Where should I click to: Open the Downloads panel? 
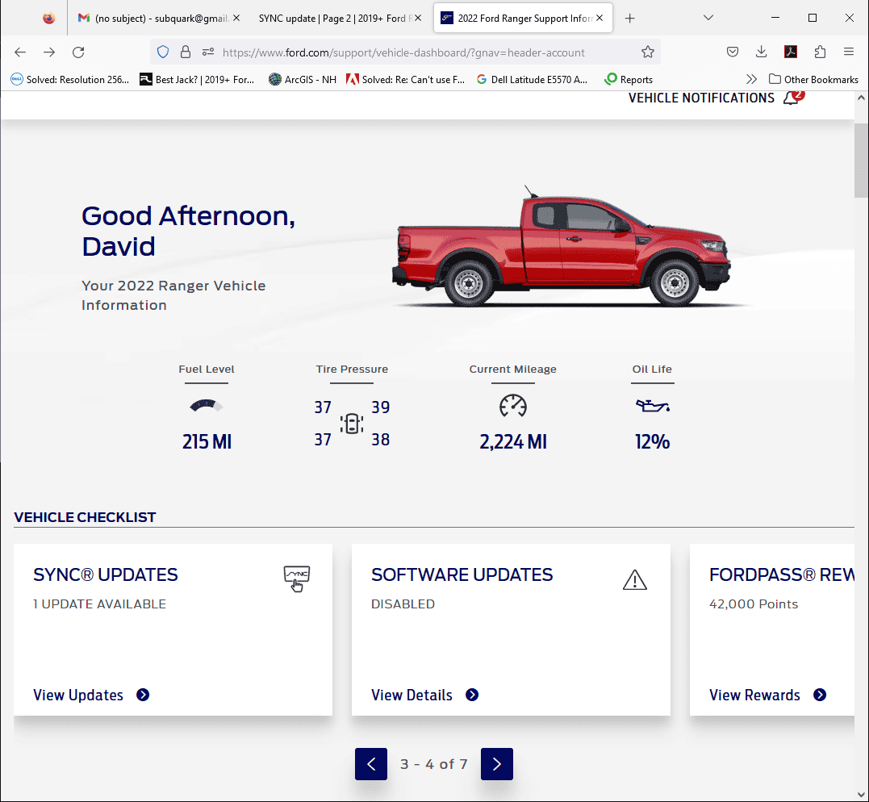[761, 52]
